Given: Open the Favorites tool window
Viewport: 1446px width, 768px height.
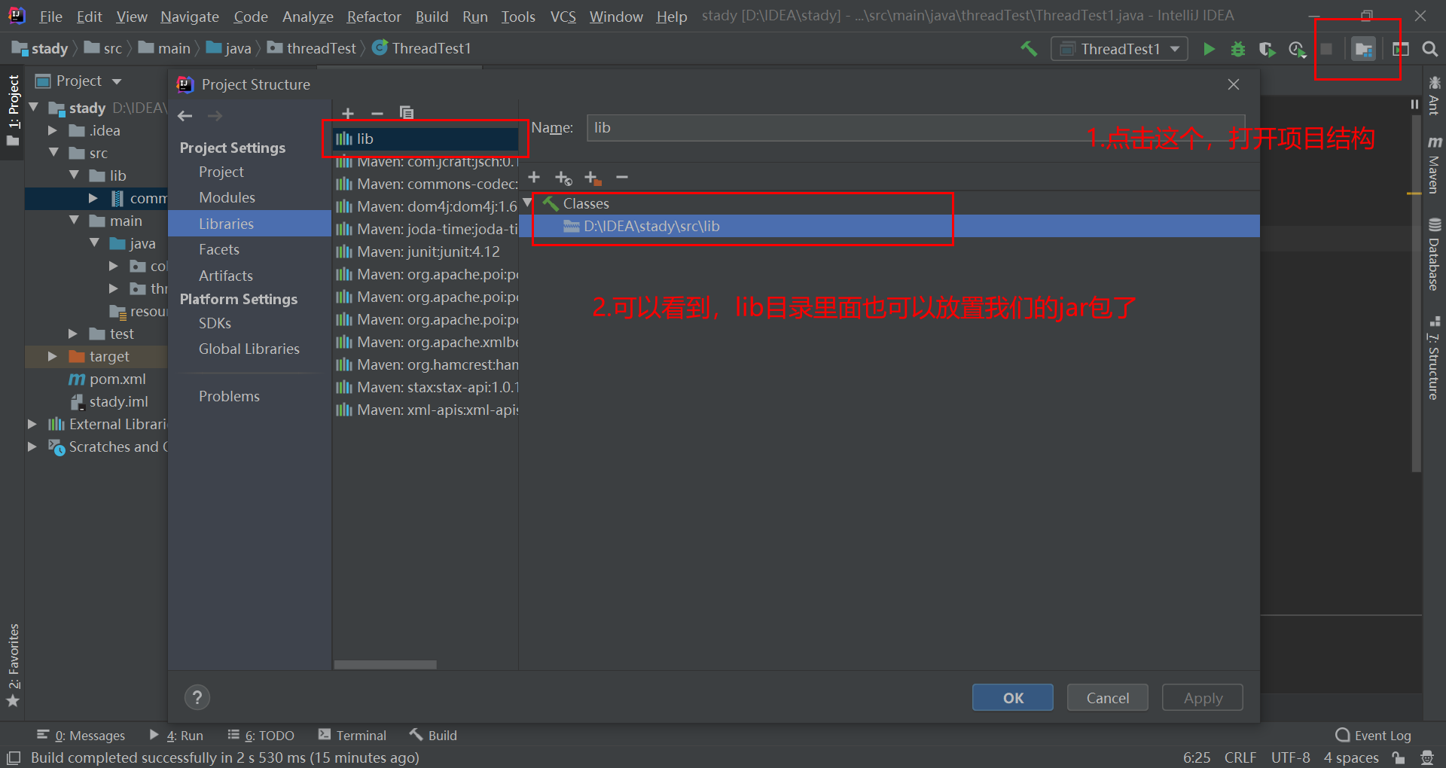Looking at the screenshot, I should (13, 665).
